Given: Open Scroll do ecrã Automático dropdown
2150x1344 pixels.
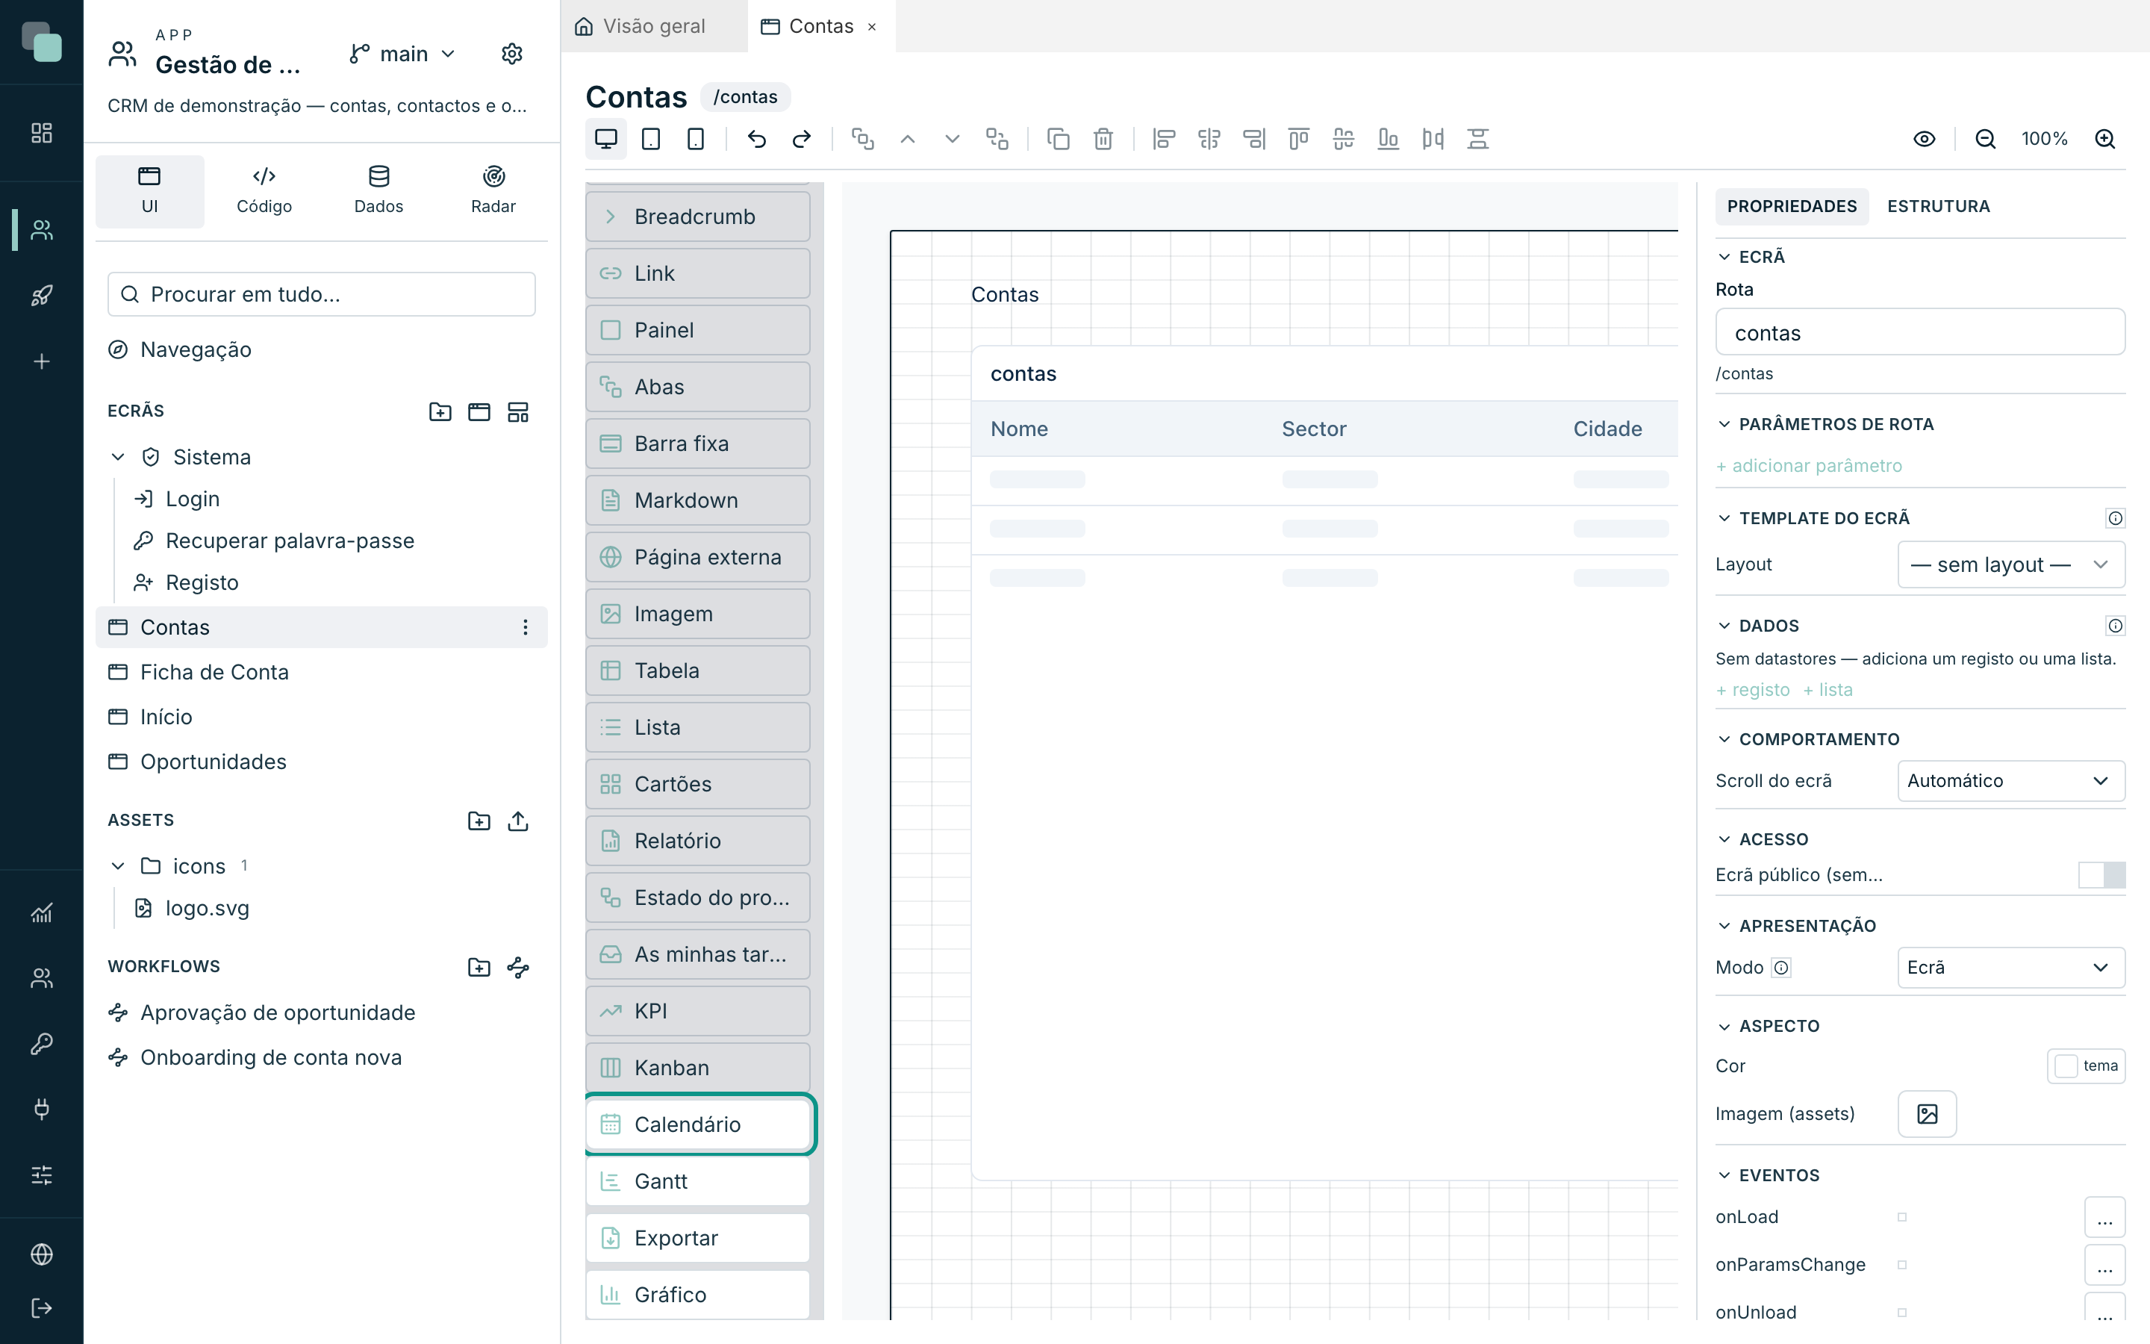Looking at the screenshot, I should point(2010,780).
